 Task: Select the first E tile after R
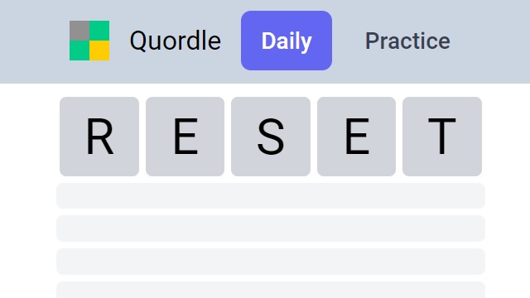185,137
